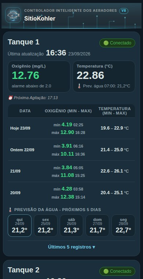
Task: Click 'Controlador Inteligente dos Aeradores' header text
Action: 70,11
